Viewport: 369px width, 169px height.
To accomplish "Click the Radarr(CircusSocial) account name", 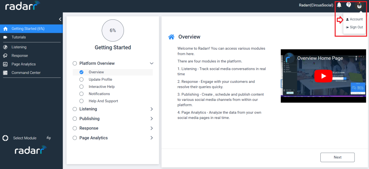I will (x=316, y=5).
